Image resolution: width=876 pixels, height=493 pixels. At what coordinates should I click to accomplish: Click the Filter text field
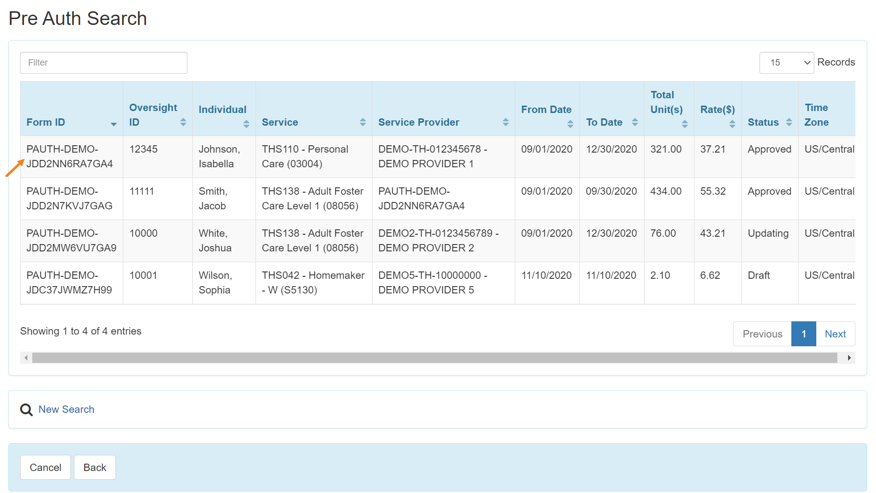[x=104, y=63]
